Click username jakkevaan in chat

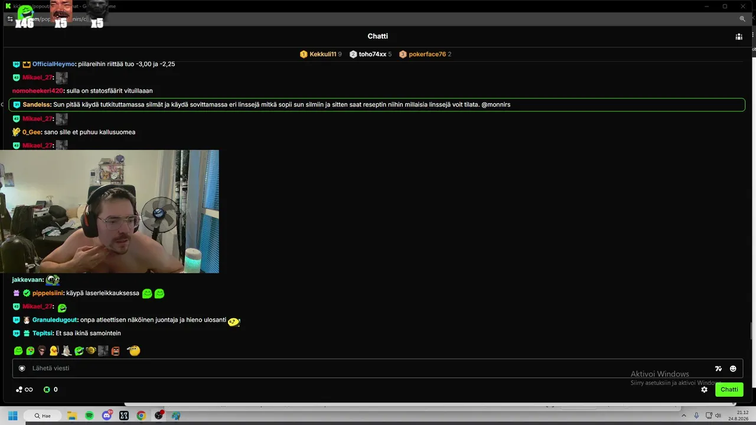[x=28, y=280]
